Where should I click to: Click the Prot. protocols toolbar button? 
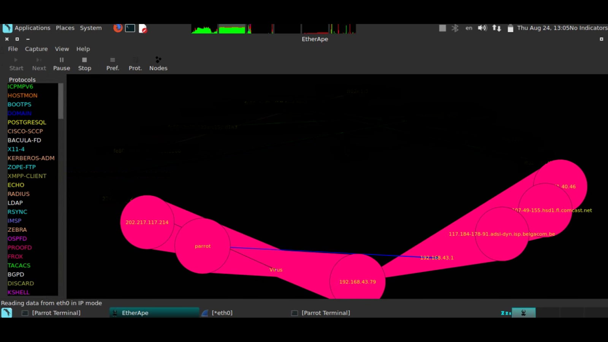[135, 64]
